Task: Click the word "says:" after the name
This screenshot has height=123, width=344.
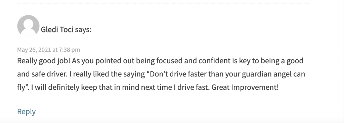Action: [83, 29]
